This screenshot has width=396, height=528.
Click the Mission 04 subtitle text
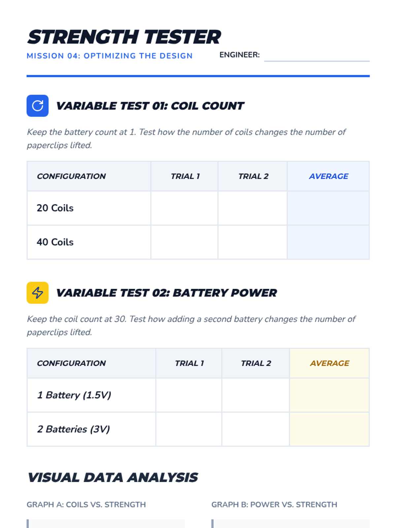[110, 56]
